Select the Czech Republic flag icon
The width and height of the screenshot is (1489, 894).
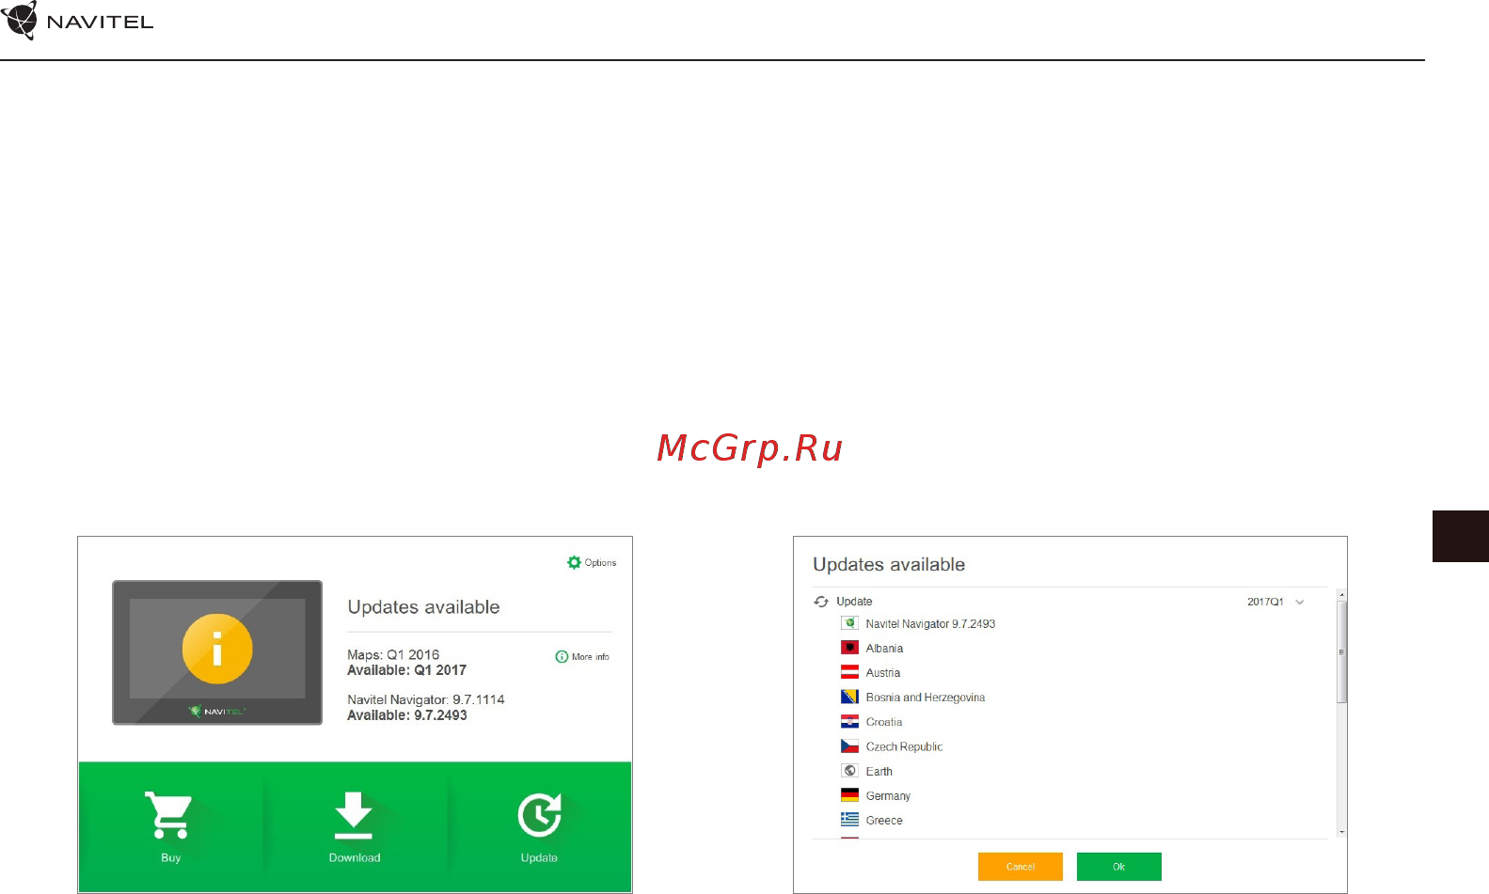click(x=849, y=745)
